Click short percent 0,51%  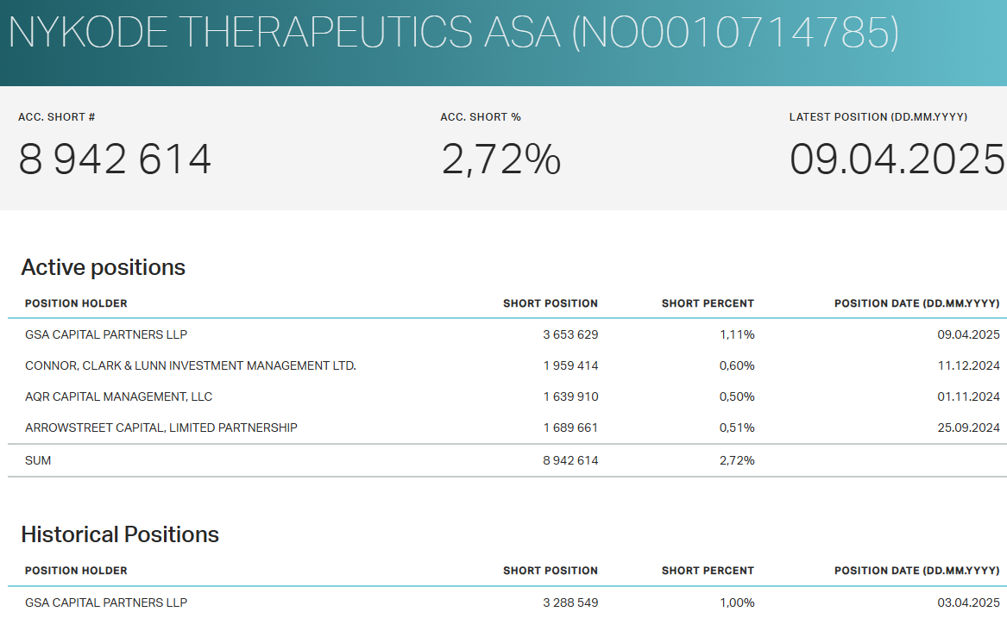[737, 428]
